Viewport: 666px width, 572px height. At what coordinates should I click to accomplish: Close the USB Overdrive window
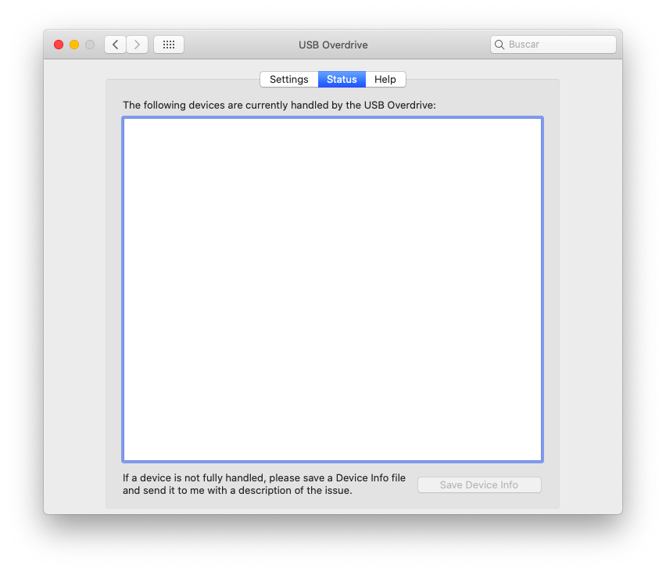[59, 45]
